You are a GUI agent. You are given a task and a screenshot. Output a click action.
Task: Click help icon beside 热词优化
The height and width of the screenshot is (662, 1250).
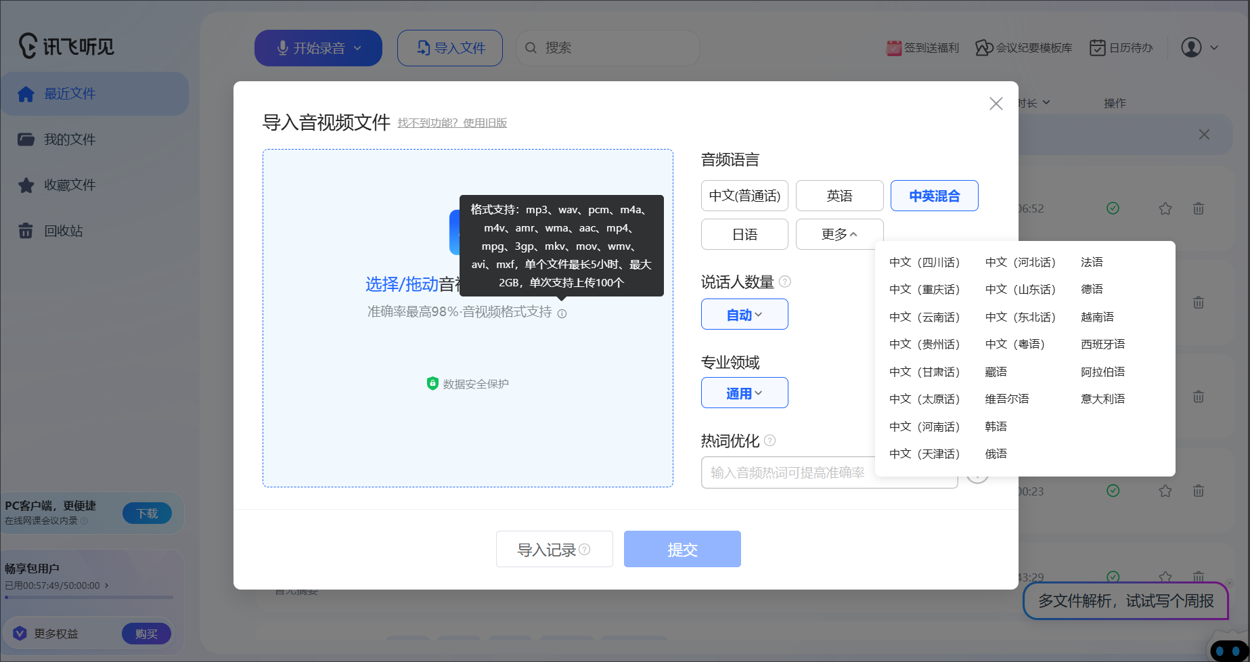[770, 441]
